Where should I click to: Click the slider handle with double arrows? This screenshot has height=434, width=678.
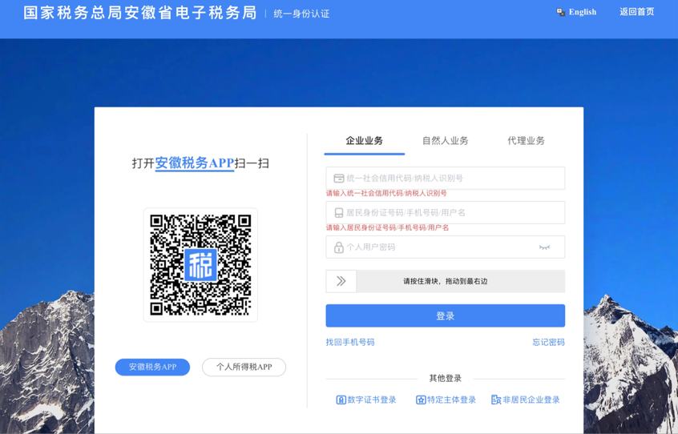coord(341,281)
